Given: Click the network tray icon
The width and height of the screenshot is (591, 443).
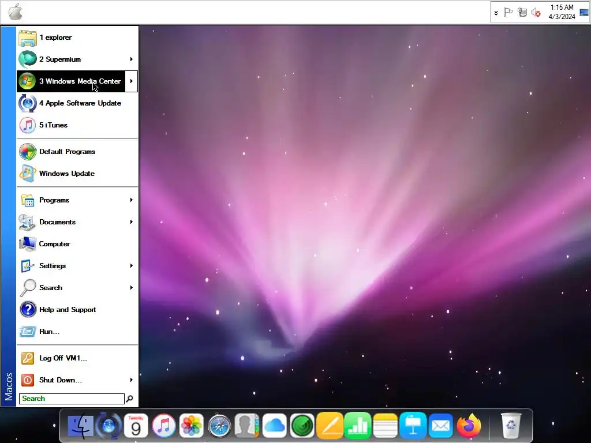Looking at the screenshot, I should pyautogui.click(x=522, y=13).
